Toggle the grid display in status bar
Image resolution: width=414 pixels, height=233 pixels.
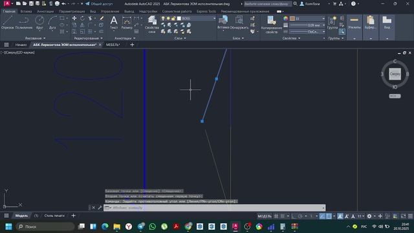[x=276, y=216]
